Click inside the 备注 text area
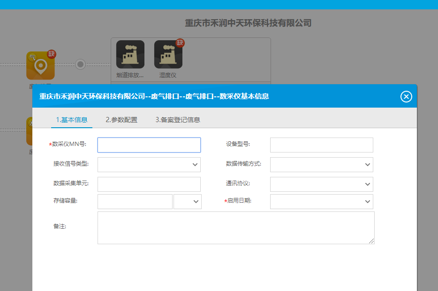Image resolution: width=438 pixels, height=291 pixels. click(236, 228)
